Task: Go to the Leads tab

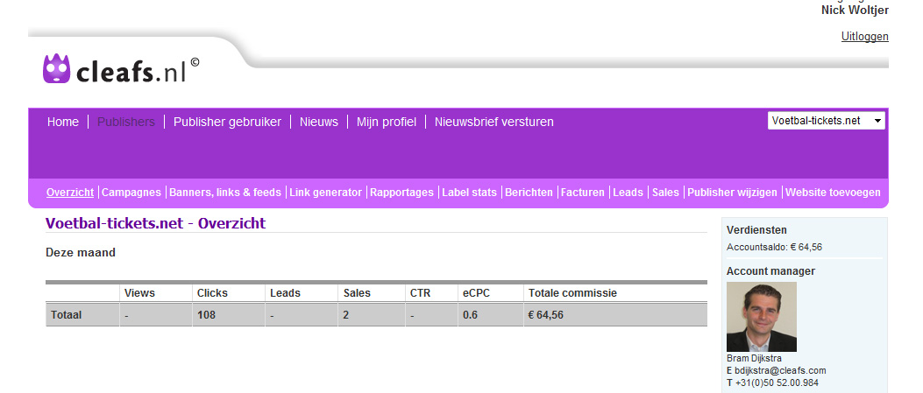Action: coord(628,192)
